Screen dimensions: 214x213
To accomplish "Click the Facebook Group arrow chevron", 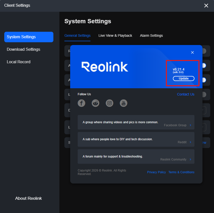I will click(x=190, y=125).
